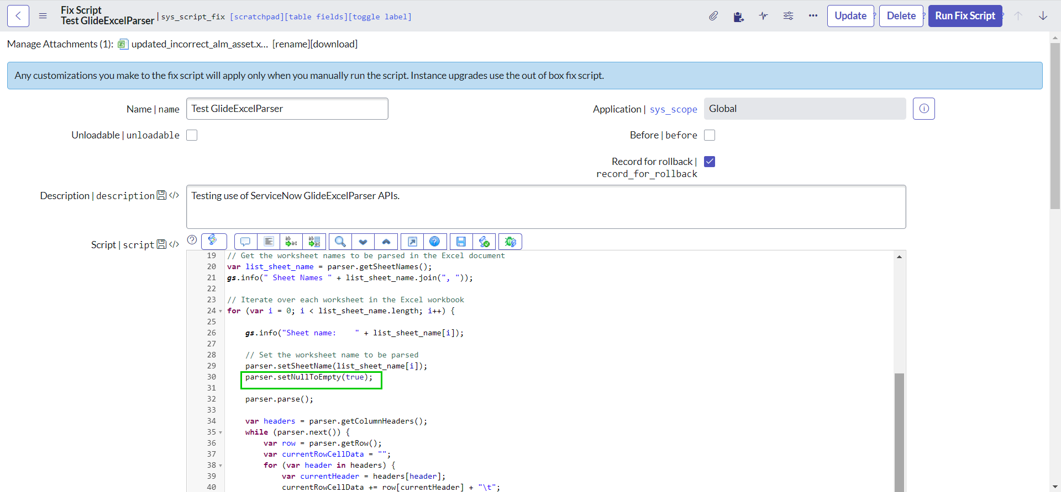Open the form context menu hamburger icon
Image resolution: width=1061 pixels, height=492 pixels.
tap(43, 16)
